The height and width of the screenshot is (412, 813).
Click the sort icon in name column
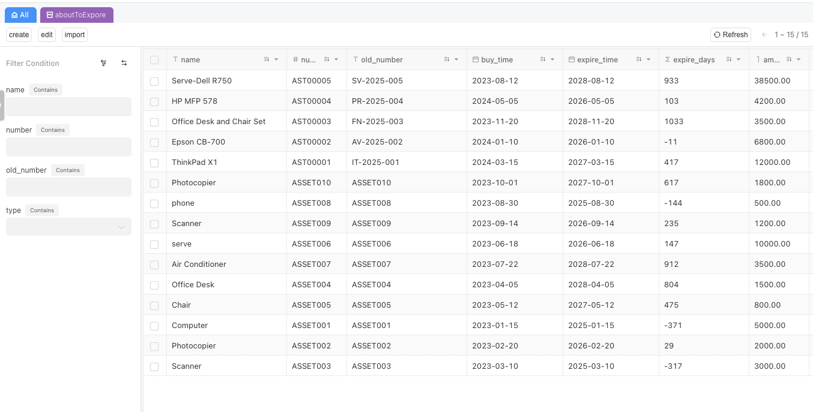(x=267, y=59)
